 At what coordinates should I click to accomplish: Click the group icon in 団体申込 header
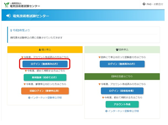coord(117,49)
